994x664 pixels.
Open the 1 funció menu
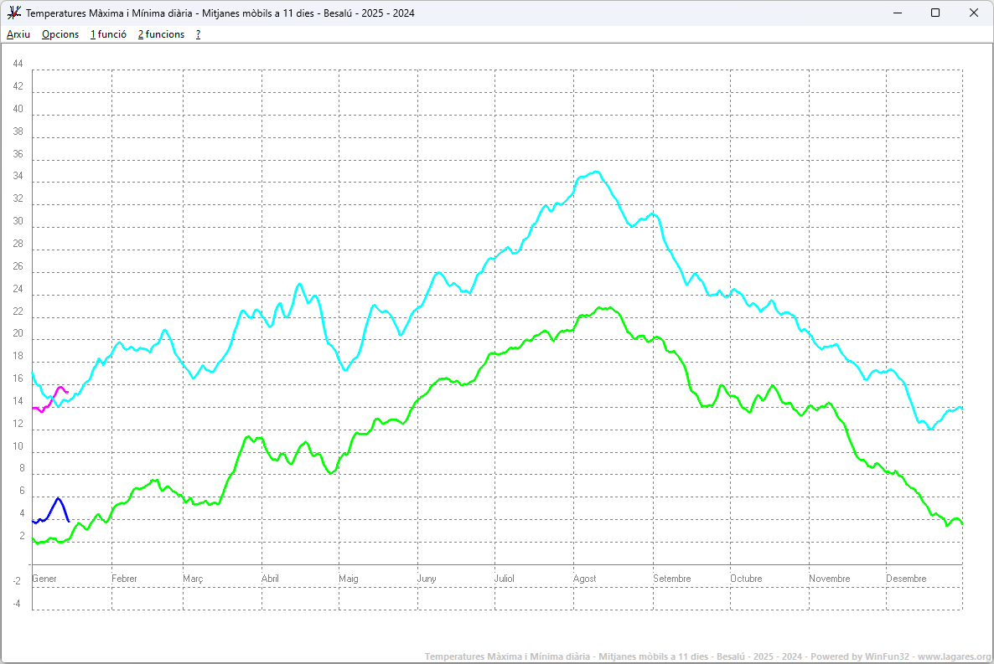[x=108, y=34]
